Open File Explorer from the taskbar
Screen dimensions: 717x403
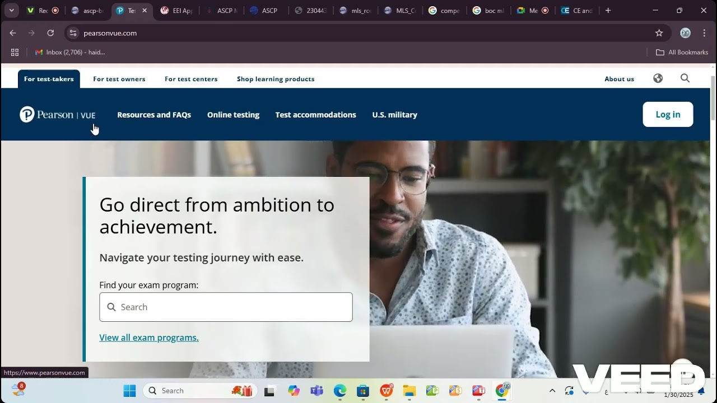409,391
